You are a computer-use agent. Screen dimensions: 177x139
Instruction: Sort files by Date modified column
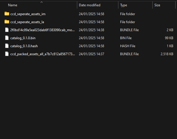(90, 5)
